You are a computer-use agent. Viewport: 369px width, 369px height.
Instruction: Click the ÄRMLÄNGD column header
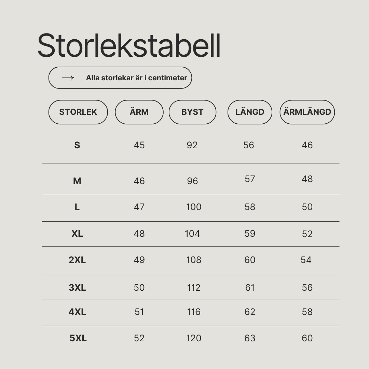(x=307, y=112)
